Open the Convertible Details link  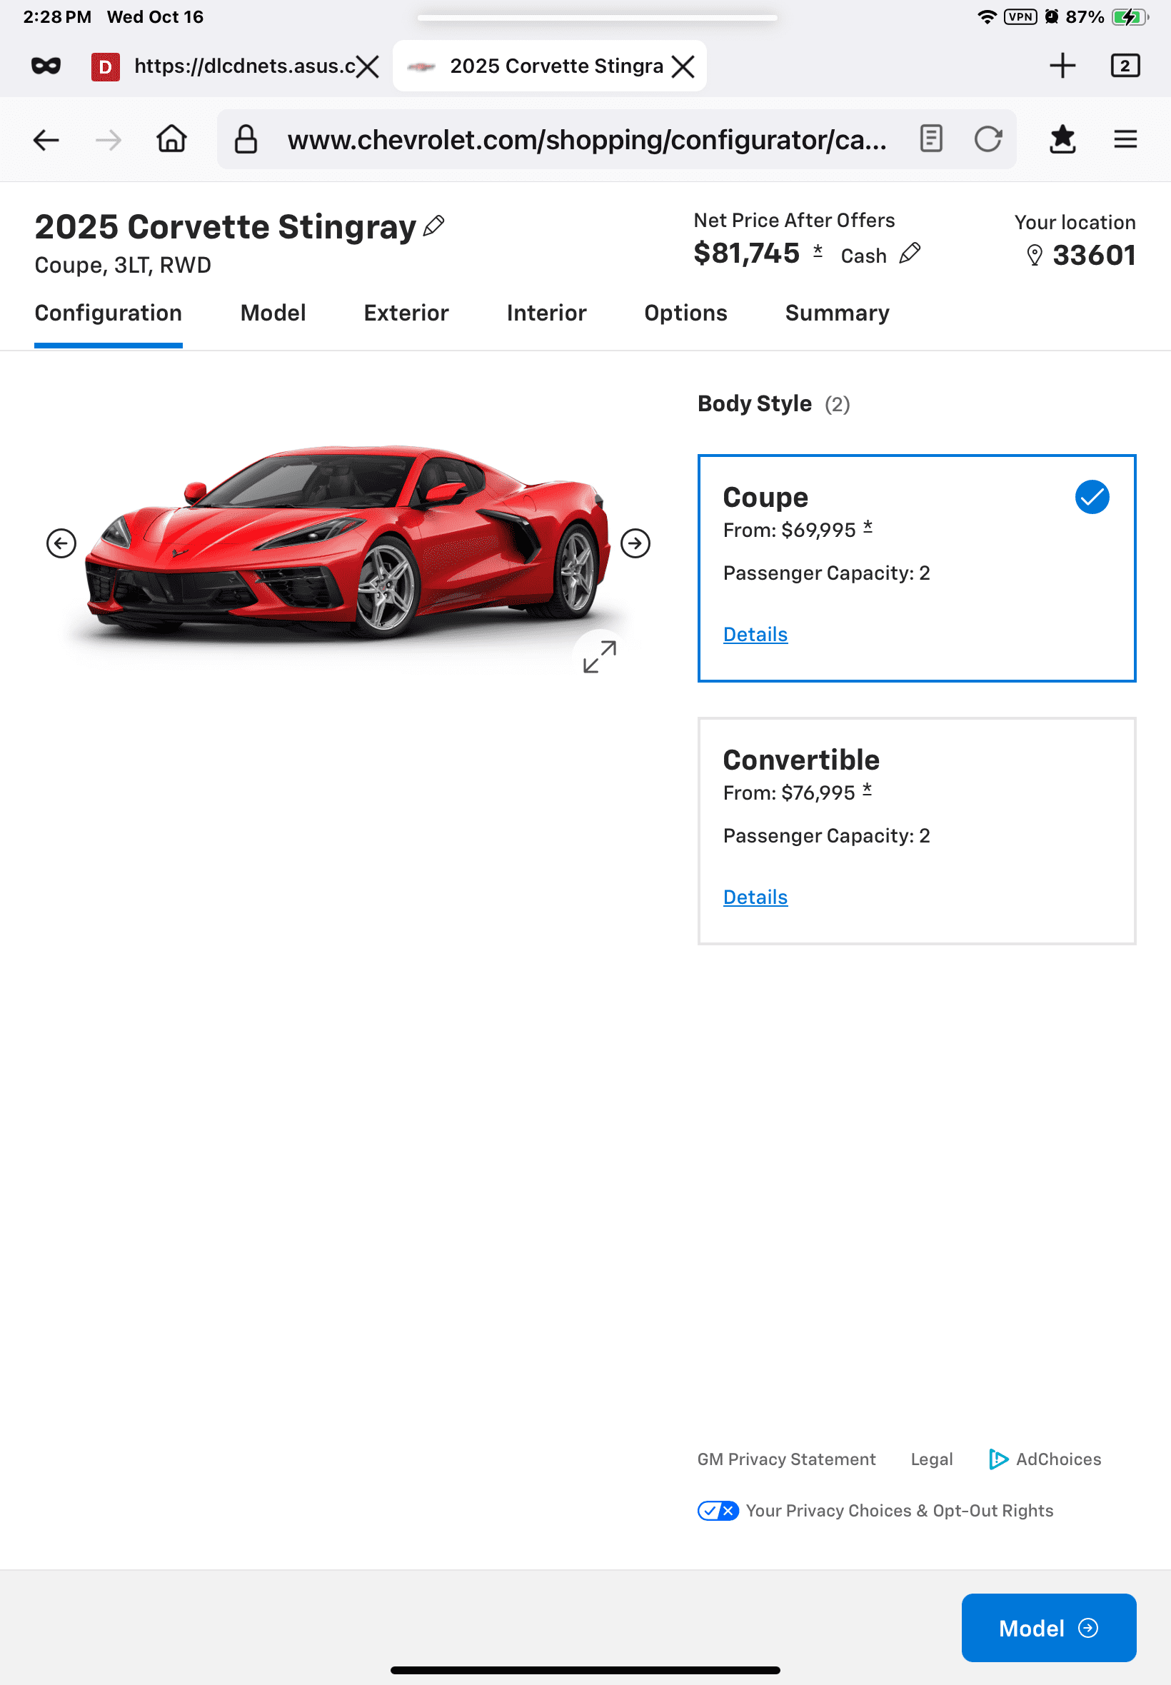click(755, 897)
